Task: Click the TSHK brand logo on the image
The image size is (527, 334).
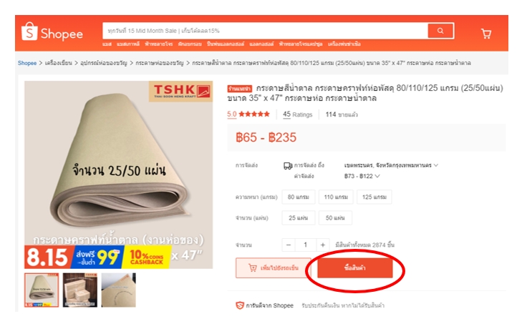Action: tap(181, 91)
